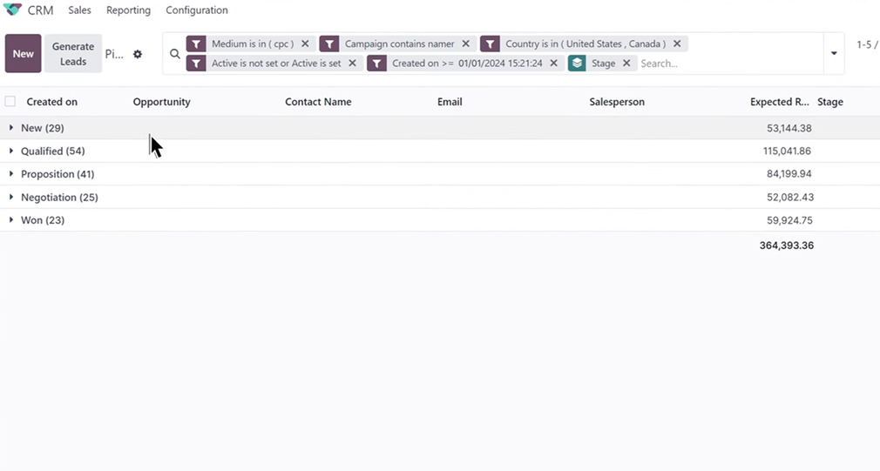
Task: Open the search options dropdown arrow
Action: 834,54
